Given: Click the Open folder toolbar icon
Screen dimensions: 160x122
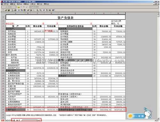Looking at the screenshot, I should [6, 10].
